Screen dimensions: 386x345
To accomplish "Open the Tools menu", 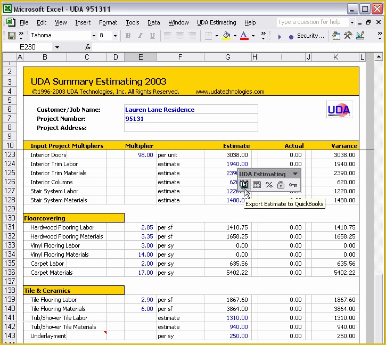I will 133,22.
